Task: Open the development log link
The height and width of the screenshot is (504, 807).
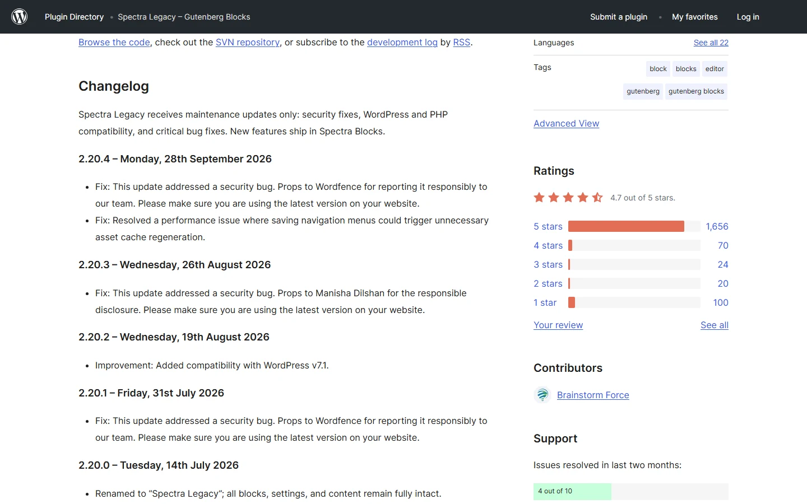Action: 402,42
